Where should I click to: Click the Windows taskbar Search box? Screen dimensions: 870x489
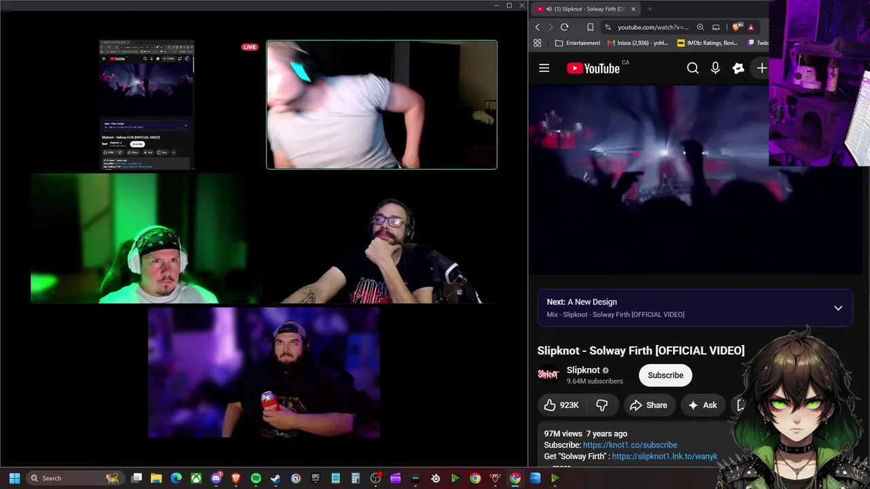[x=75, y=478]
